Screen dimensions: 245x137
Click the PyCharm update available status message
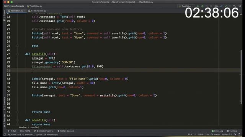tap(33, 134)
